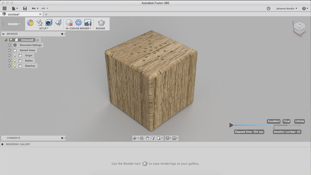Viewport: 311px width, 175px height.
Task: Set render quality to Final
Action: pos(287,121)
